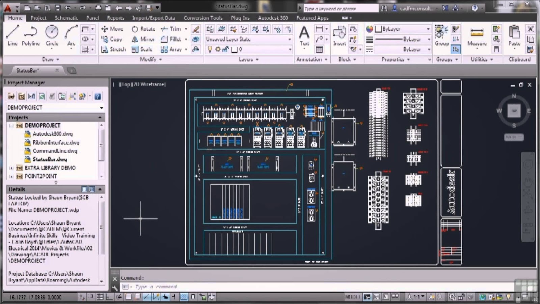Toggle infer constraints in status bar
The height and width of the screenshot is (304, 540).
82,297
